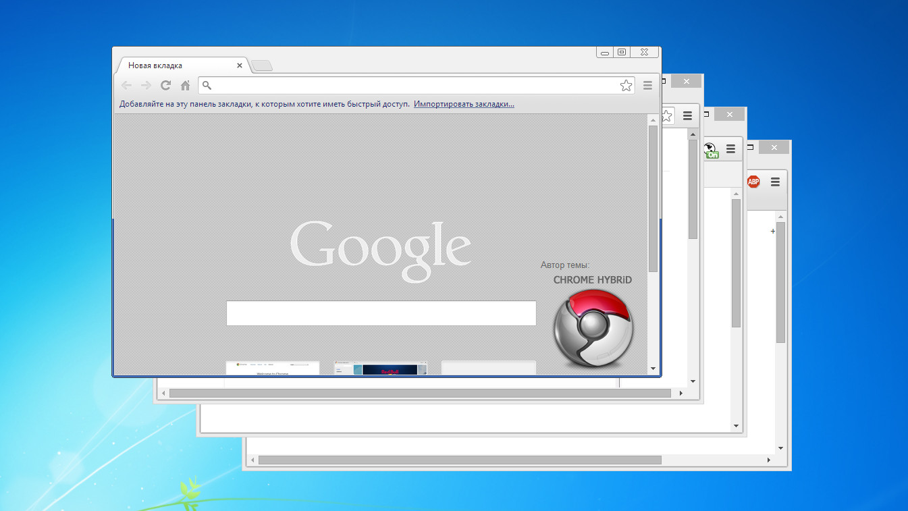Click the Forward arrow in the front window
The width and height of the screenshot is (908, 511).
(x=146, y=85)
